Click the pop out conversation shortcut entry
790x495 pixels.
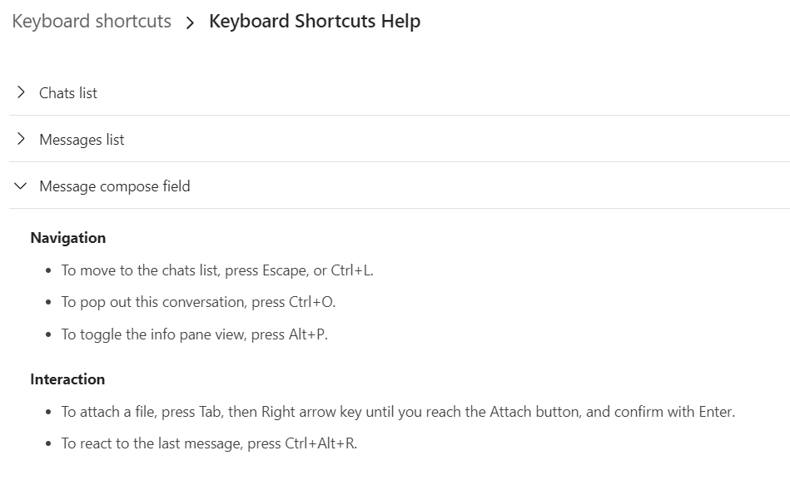pos(200,302)
